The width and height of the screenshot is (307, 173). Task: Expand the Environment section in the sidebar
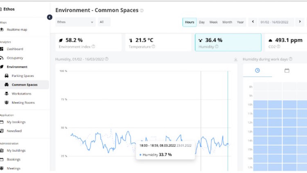17,67
